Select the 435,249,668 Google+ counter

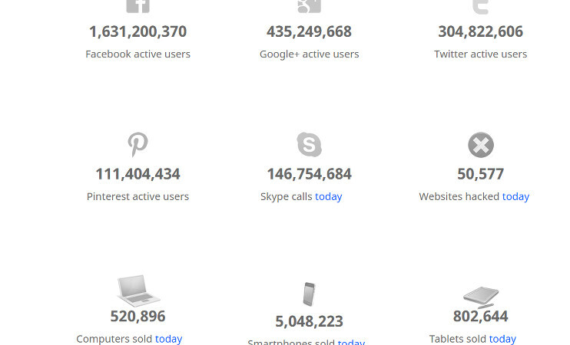pos(309,31)
